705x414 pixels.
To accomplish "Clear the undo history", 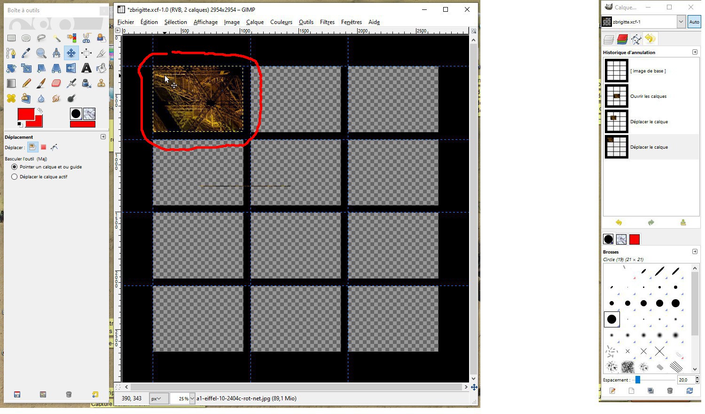I will (683, 223).
